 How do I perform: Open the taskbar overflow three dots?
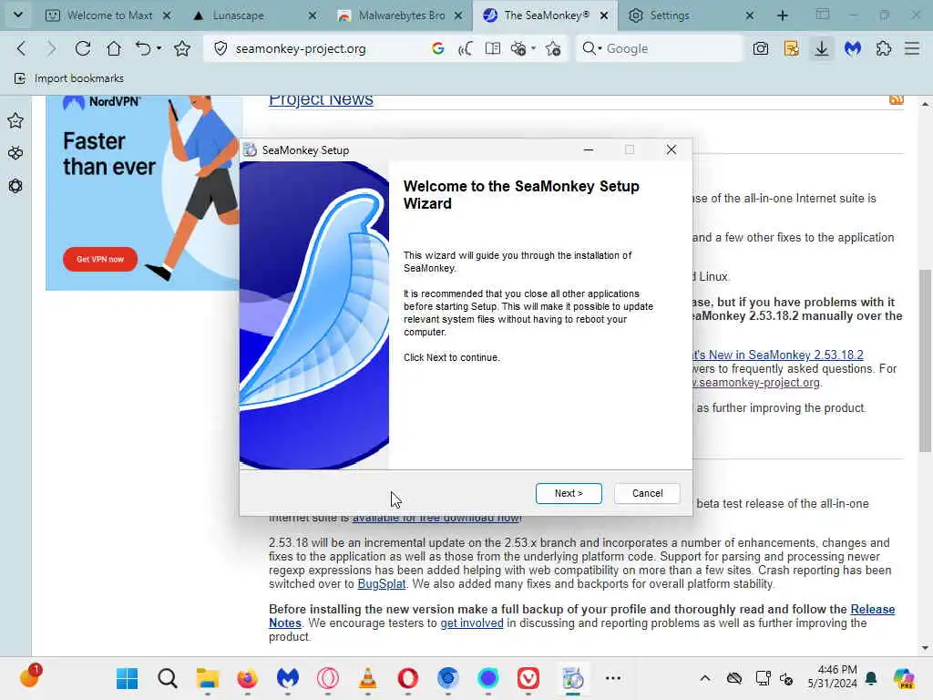coord(613,678)
